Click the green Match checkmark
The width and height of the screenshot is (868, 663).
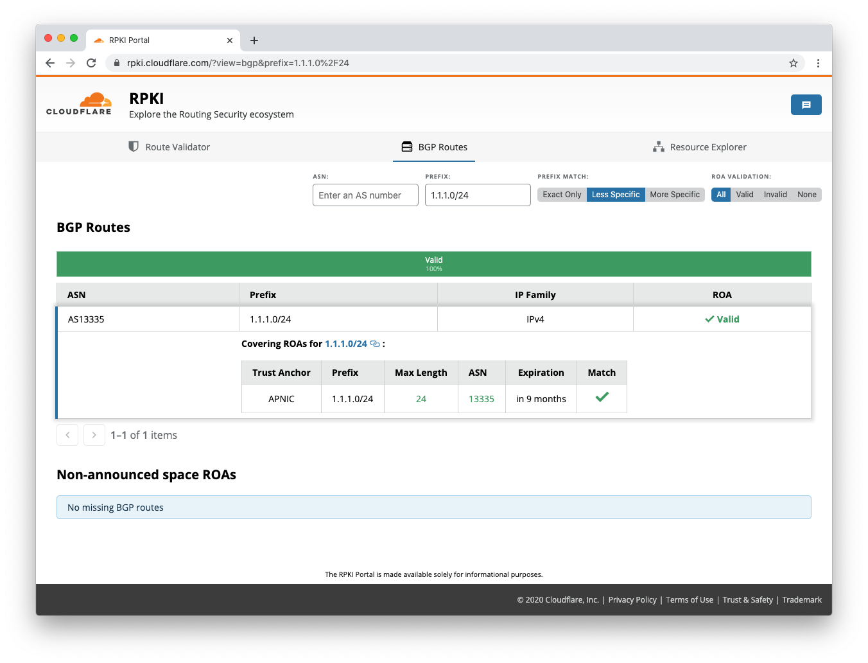602,398
